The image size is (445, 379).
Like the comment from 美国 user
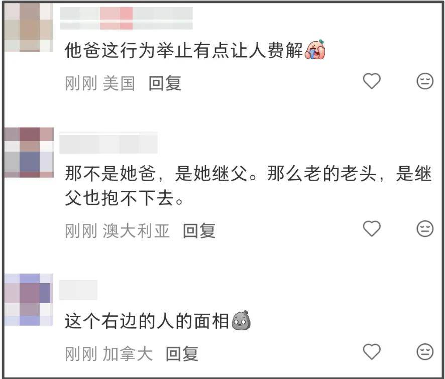372,81
